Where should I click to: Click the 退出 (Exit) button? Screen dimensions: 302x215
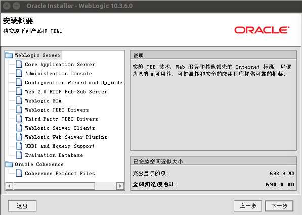22,206
